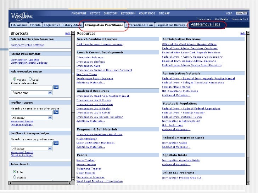The height and width of the screenshot is (193, 258).
Task: Click Go in Profiler - Experts search
Action: 56,112
